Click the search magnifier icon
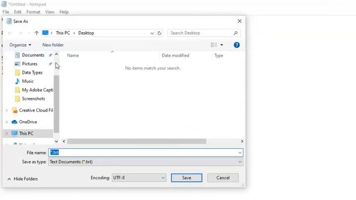 pos(235,33)
